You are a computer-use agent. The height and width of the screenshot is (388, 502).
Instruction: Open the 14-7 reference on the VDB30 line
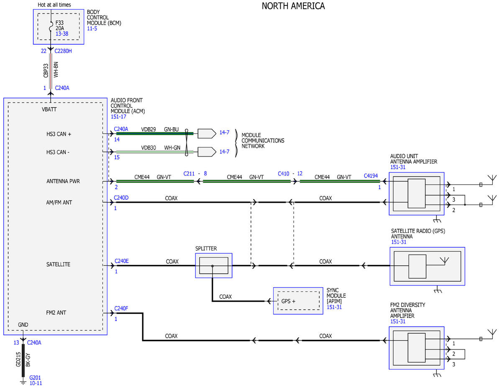[224, 152]
